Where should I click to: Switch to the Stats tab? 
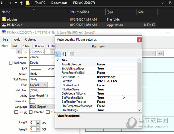(x=26, y=46)
